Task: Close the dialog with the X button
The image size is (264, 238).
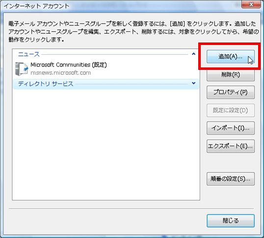Action: pos(251,4)
